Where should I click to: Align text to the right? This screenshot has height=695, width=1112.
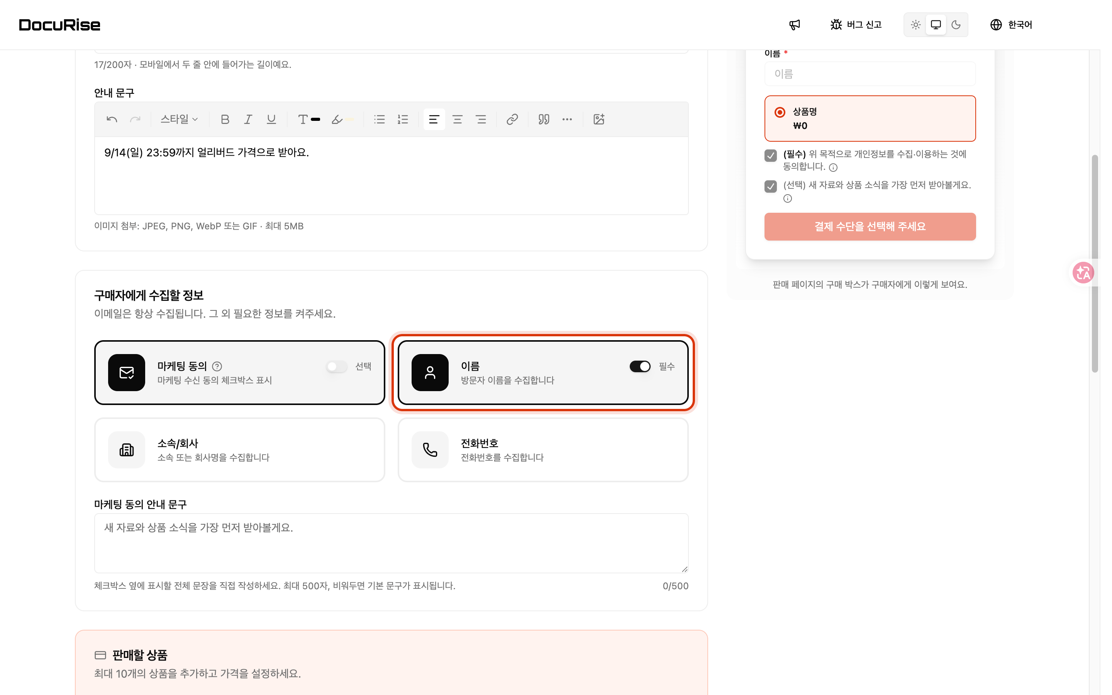(x=481, y=120)
